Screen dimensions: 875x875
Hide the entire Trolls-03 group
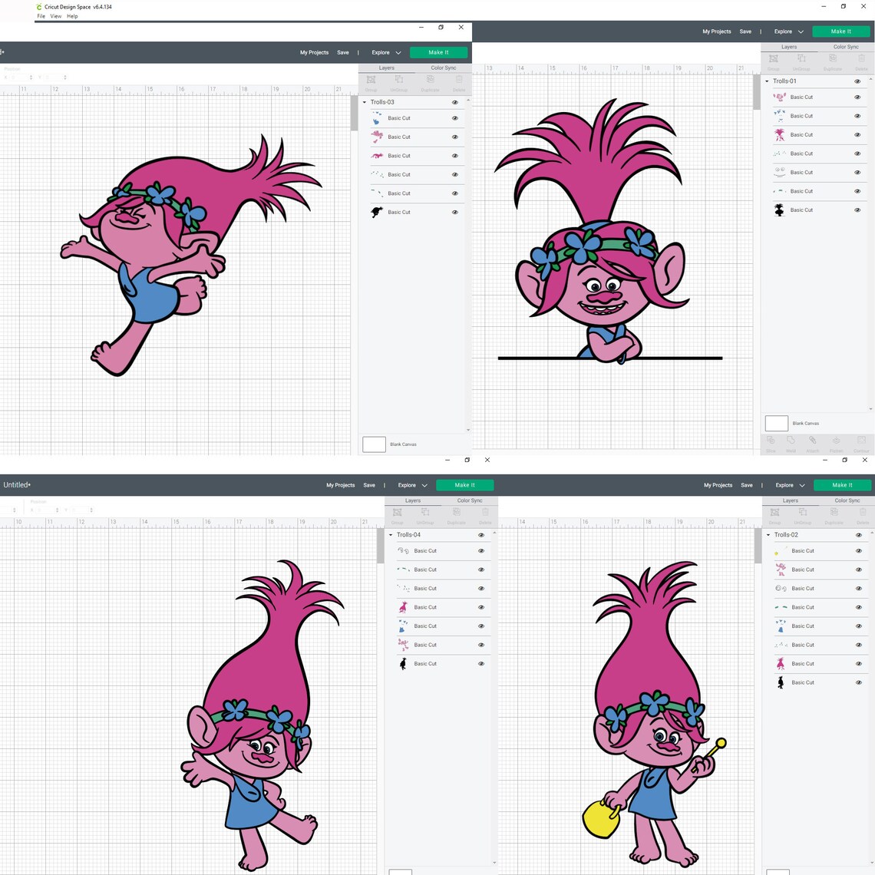click(455, 102)
